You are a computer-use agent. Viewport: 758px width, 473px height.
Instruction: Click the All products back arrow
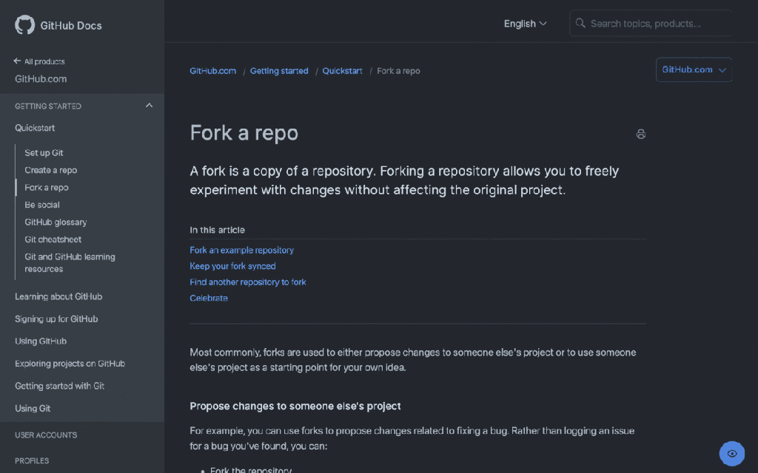(17, 61)
